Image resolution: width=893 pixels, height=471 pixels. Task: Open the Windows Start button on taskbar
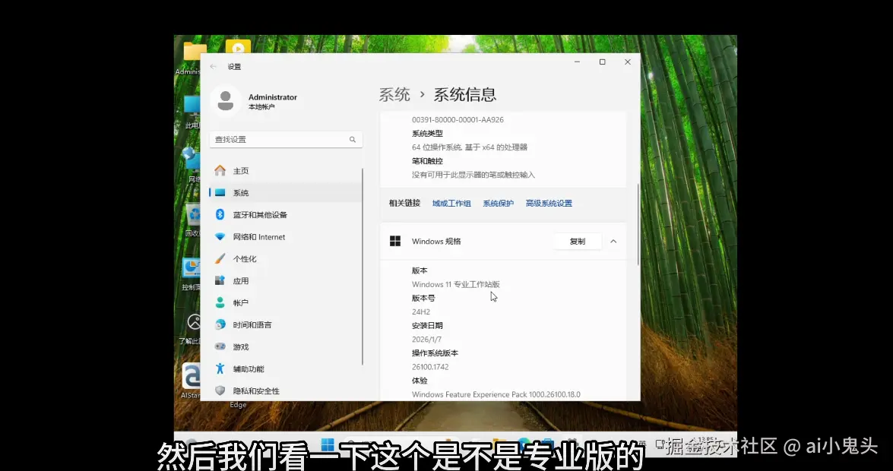[x=328, y=444]
